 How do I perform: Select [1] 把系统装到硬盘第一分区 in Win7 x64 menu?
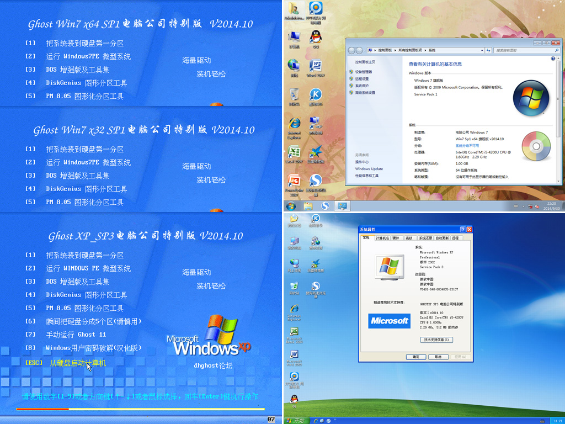[74, 43]
